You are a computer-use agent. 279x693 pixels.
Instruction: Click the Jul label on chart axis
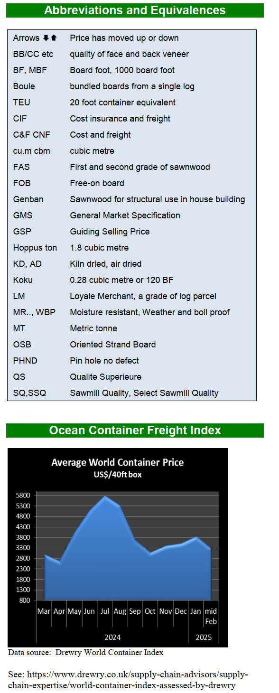coord(104,611)
